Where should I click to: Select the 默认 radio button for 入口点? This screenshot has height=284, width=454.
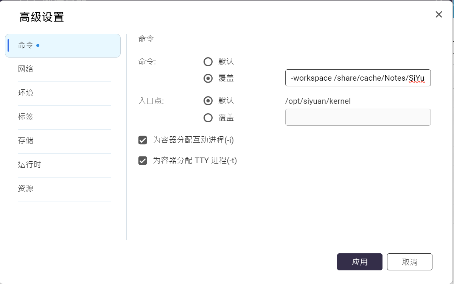point(208,101)
